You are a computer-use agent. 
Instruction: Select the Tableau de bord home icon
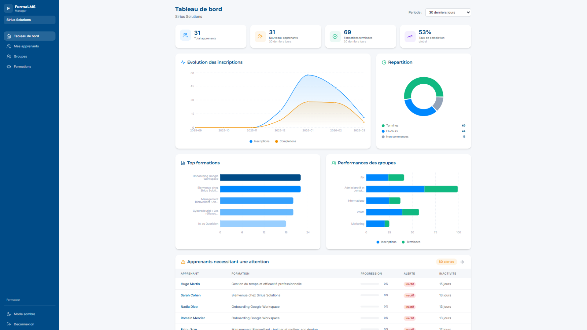[x=9, y=36]
